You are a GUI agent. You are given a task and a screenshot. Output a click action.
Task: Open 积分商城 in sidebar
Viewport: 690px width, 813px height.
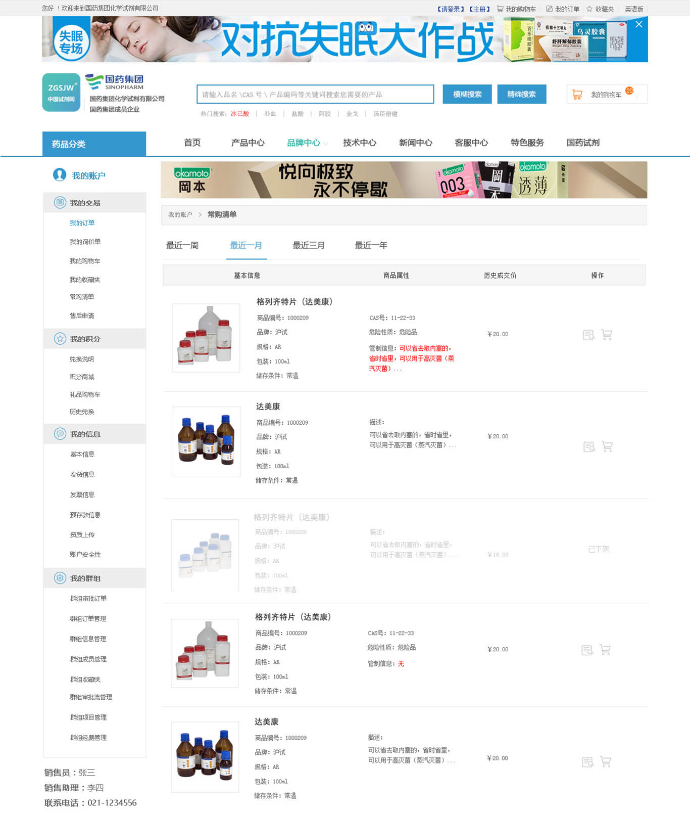coord(82,377)
